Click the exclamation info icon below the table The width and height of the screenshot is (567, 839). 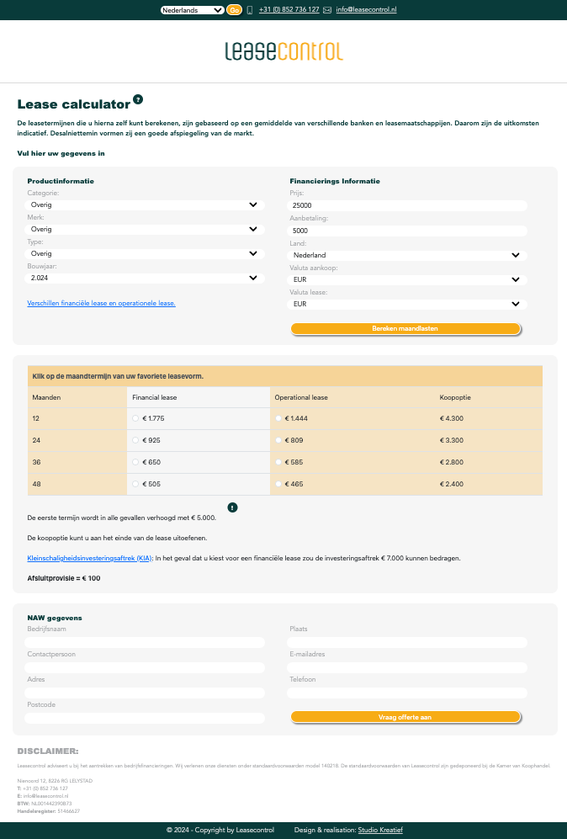tap(233, 507)
